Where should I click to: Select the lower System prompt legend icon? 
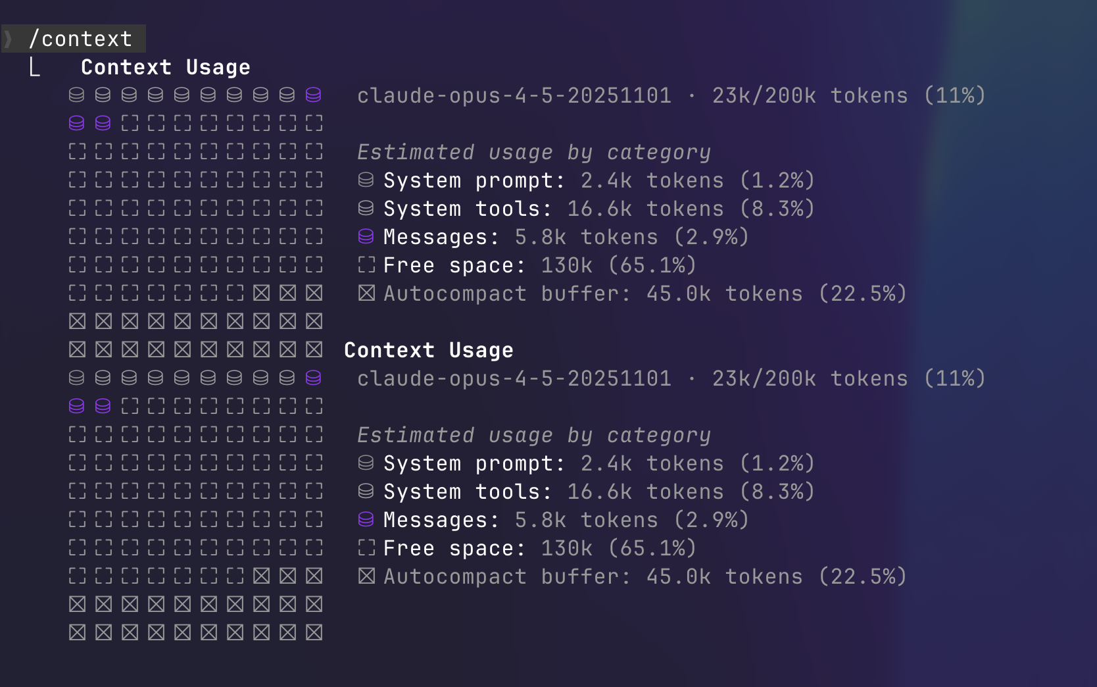(x=366, y=463)
